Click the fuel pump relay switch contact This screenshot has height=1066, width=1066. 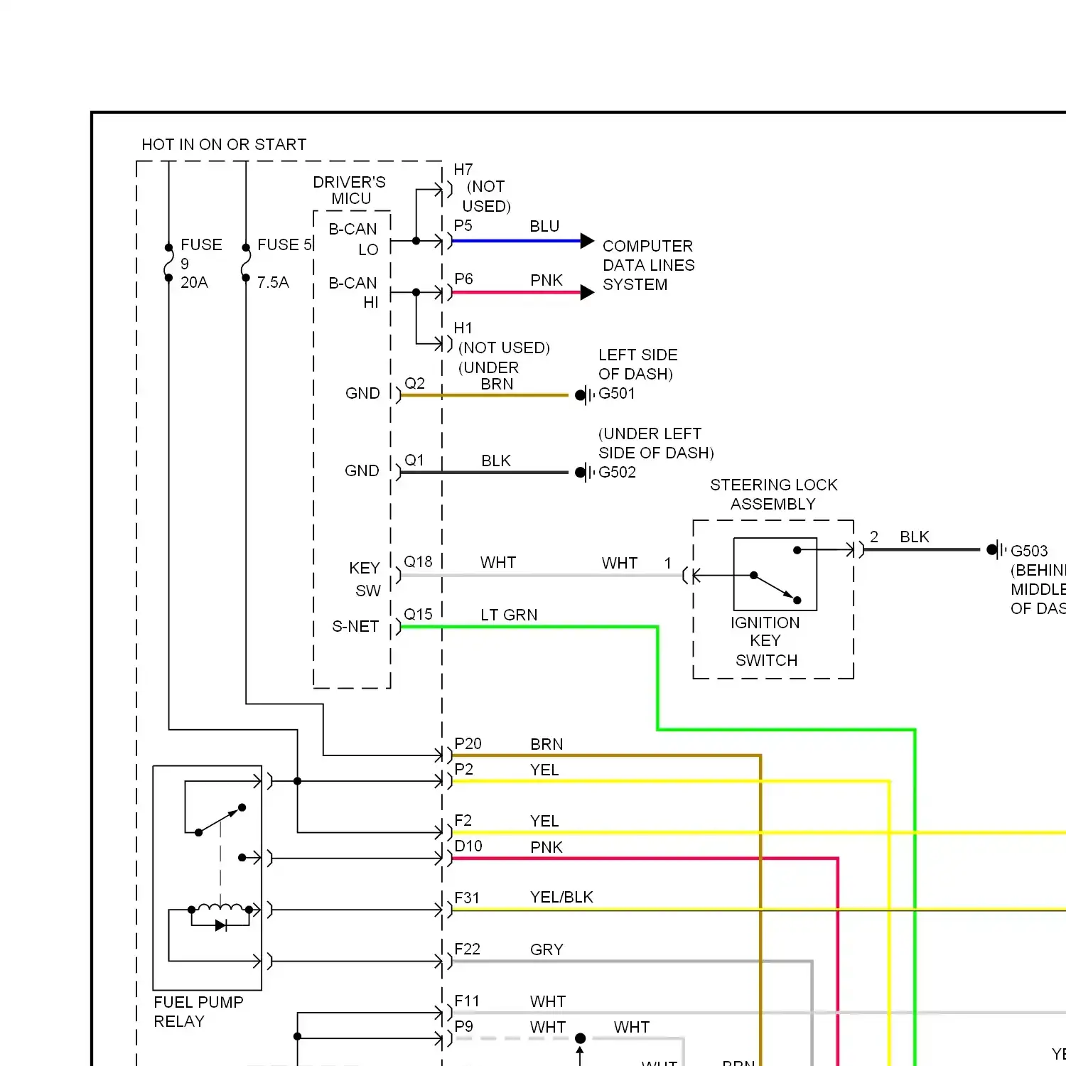click(220, 820)
